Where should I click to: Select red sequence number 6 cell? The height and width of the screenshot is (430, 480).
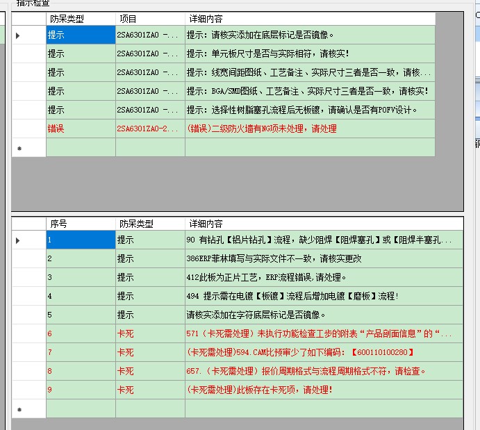81,333
